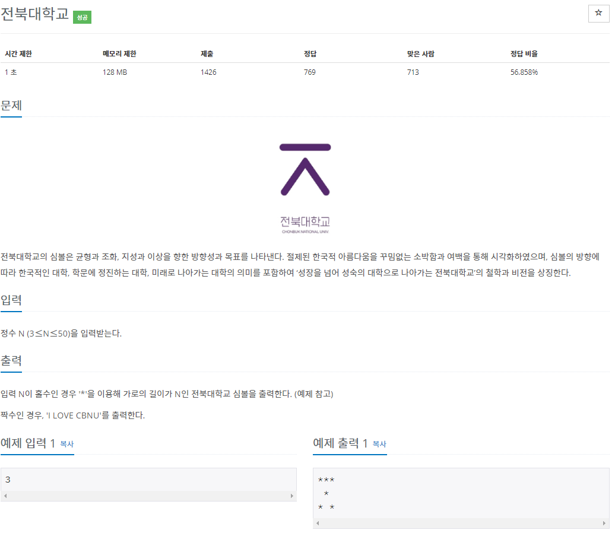The height and width of the screenshot is (533, 615).
Task: Click the 출력 section heading
Action: point(11,360)
